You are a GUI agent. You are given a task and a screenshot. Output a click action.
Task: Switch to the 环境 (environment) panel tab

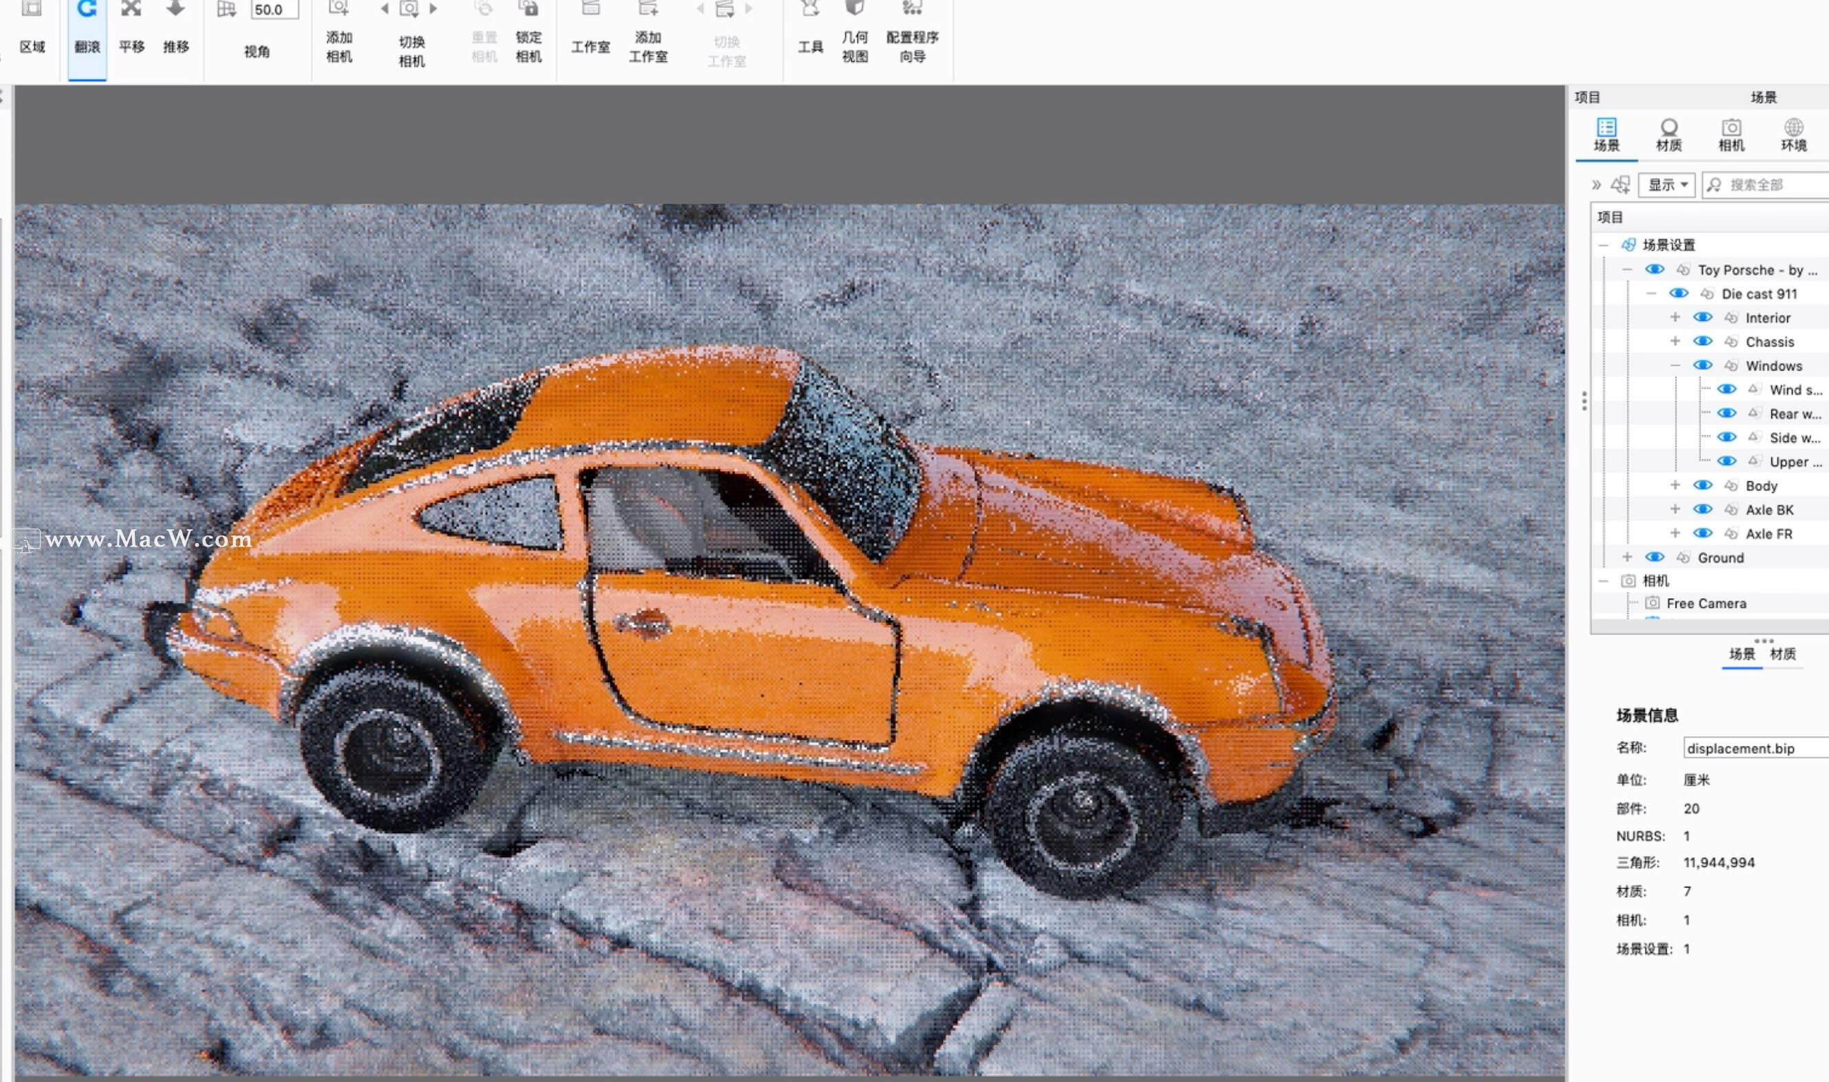coord(1793,135)
